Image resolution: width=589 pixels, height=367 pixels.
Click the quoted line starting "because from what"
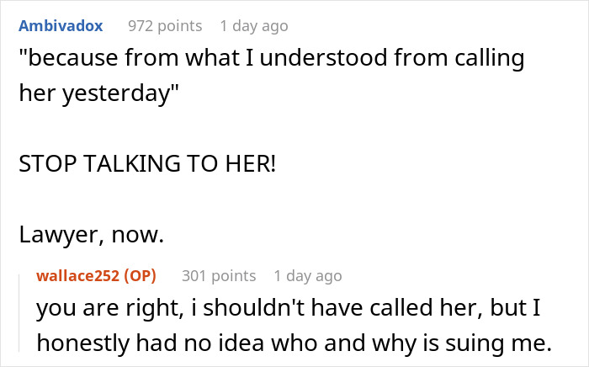click(271, 59)
